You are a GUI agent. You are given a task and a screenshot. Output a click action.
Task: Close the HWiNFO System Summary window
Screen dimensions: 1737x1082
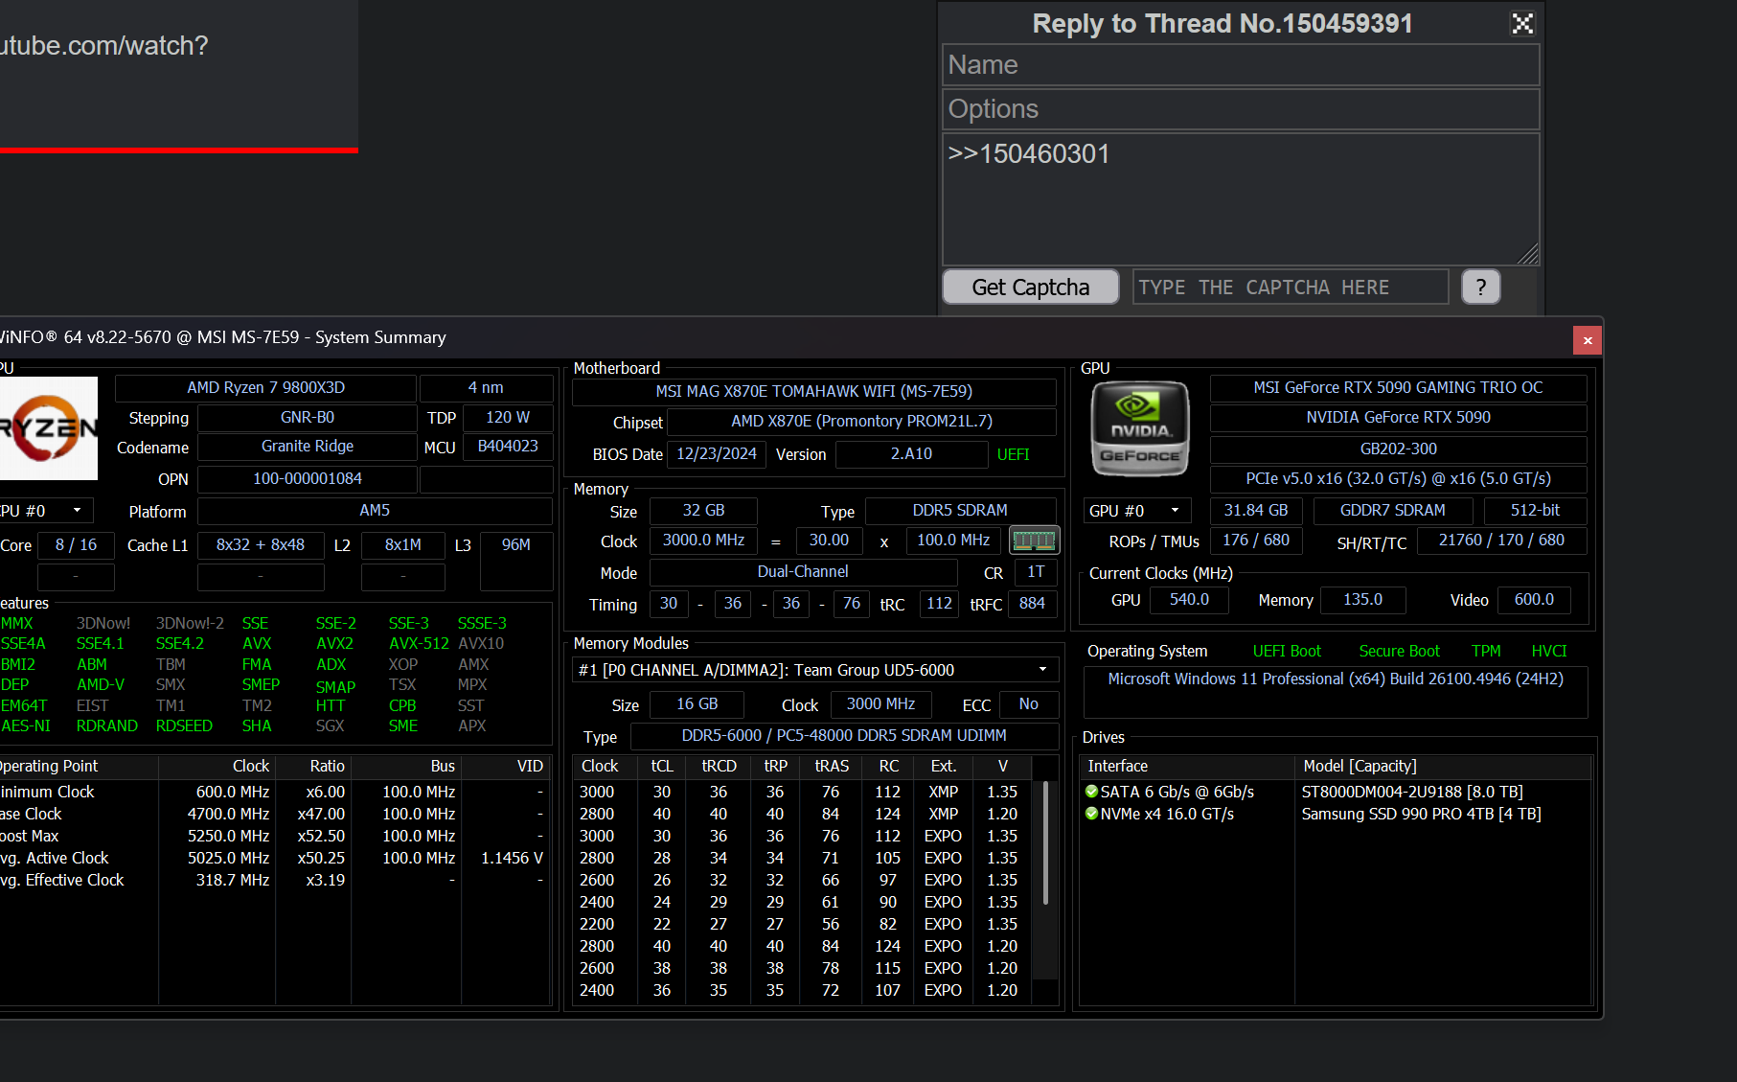(1588, 340)
